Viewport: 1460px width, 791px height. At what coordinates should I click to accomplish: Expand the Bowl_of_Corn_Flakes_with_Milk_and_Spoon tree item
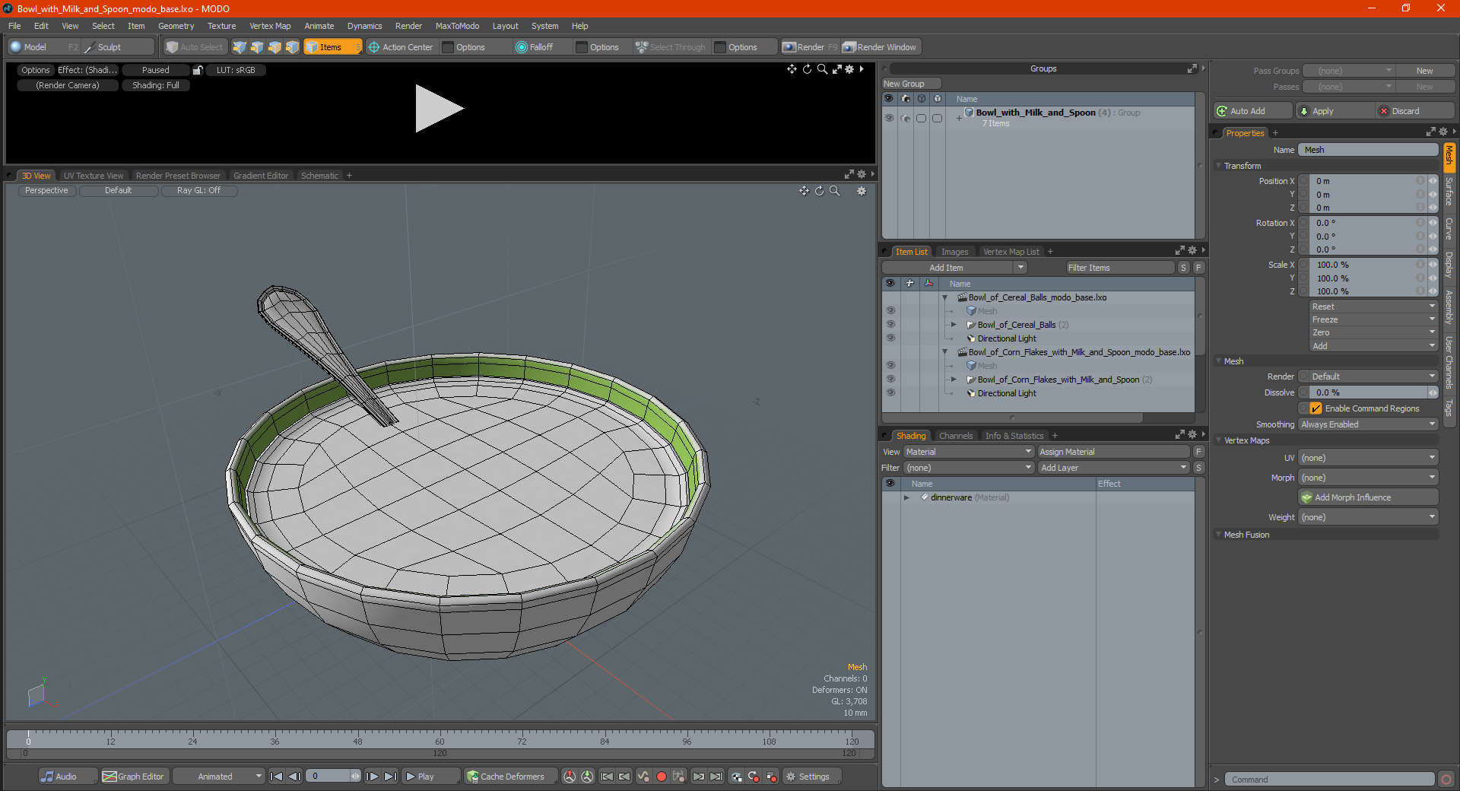pyautogui.click(x=954, y=380)
